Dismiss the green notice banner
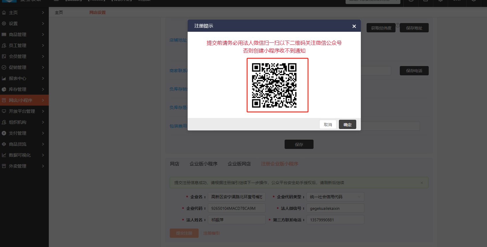Image resolution: width=487 pixels, height=247 pixels. tap(422, 183)
